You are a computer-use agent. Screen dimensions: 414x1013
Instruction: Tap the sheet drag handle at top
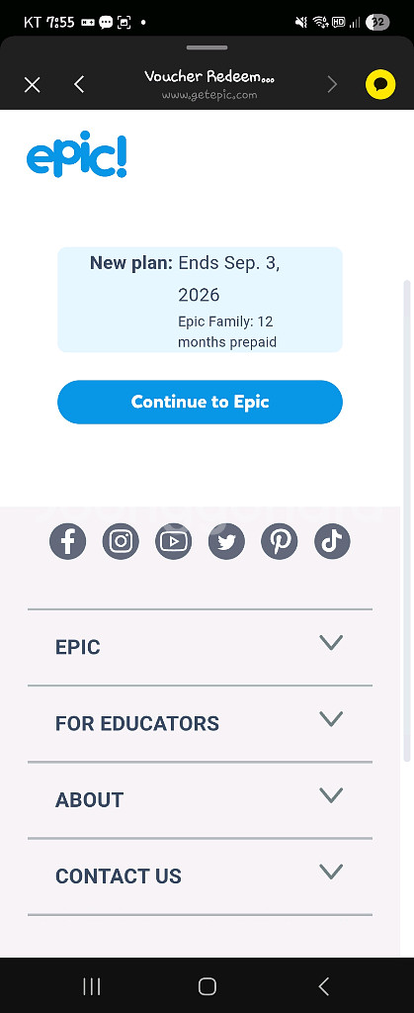click(x=207, y=47)
